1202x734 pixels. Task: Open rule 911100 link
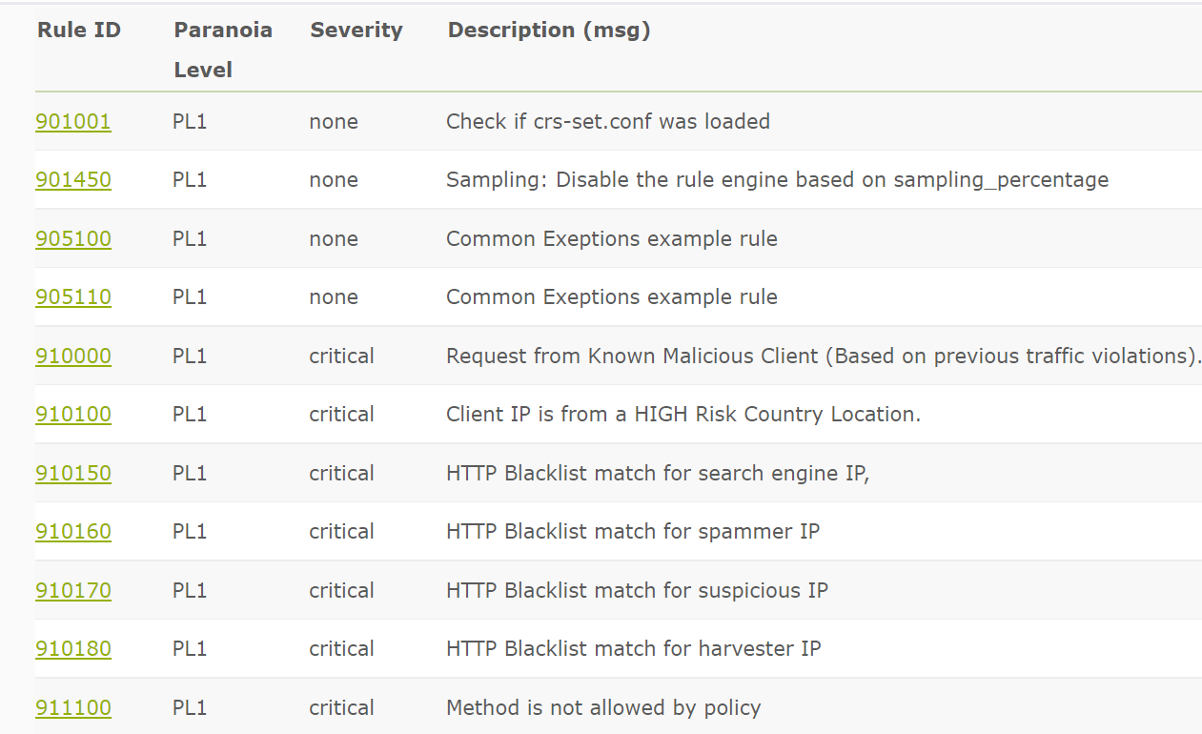[x=73, y=708]
